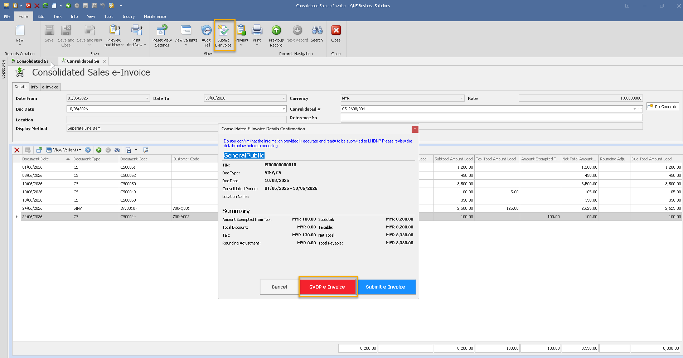Click red X delete icon in title bar toolbar
683x358 pixels.
click(37, 5)
